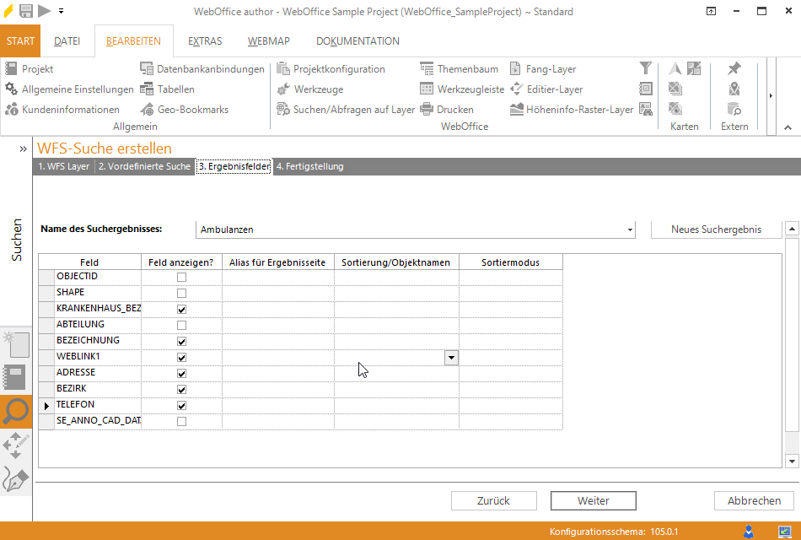
Task: Go to the 4. Fertigstellung step tab
Action: [x=309, y=166]
